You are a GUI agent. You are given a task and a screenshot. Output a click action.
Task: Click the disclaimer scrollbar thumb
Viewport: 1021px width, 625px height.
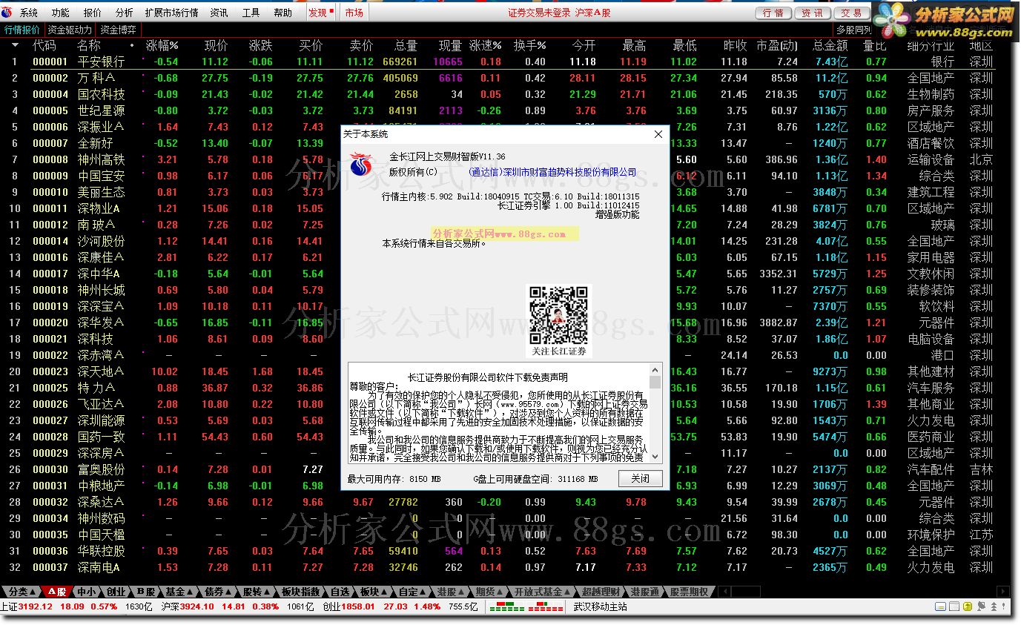(x=655, y=382)
